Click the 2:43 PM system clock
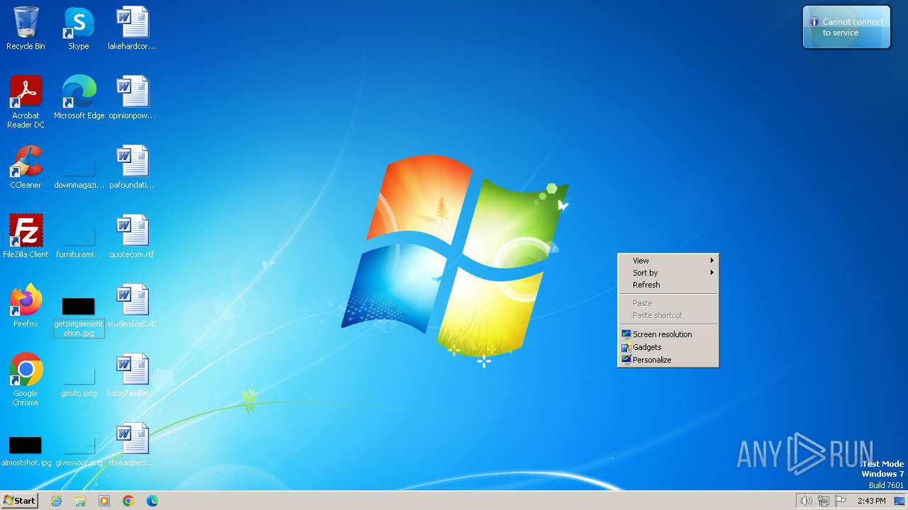This screenshot has height=510, width=908. point(871,501)
